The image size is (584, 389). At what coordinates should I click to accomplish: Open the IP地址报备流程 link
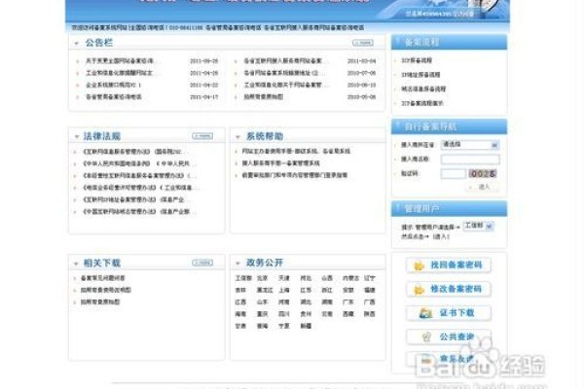[420, 75]
